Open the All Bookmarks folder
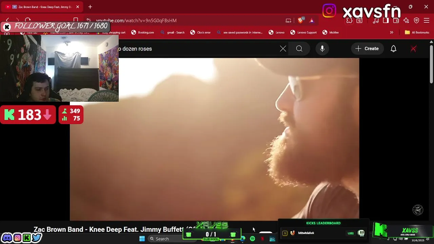Screen dimensions: 434x244 click(417, 33)
